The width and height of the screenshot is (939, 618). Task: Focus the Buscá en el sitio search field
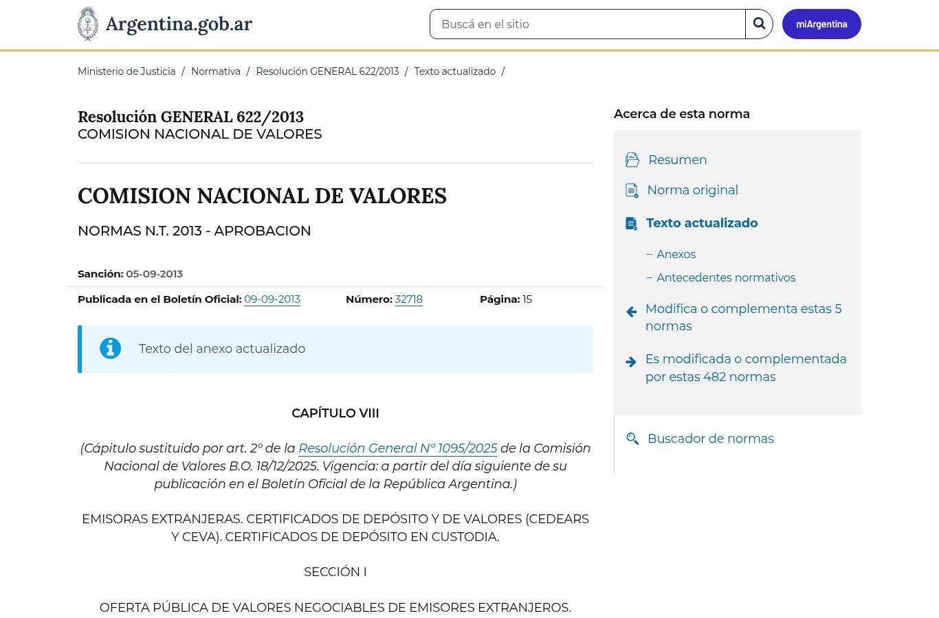[588, 24]
